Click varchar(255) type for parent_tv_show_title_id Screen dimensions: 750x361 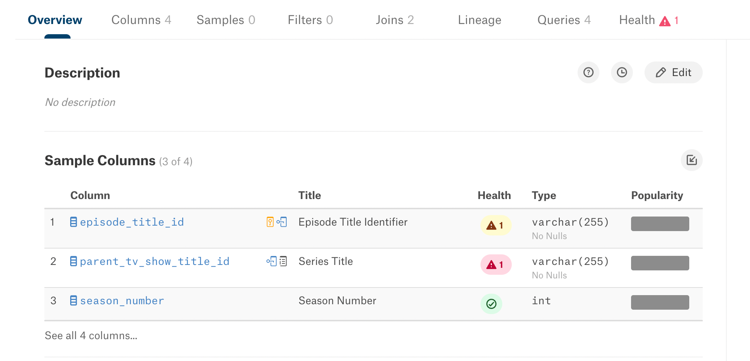[570, 261]
